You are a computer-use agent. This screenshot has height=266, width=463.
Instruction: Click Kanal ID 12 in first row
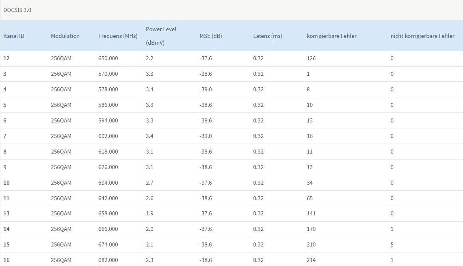(6, 58)
